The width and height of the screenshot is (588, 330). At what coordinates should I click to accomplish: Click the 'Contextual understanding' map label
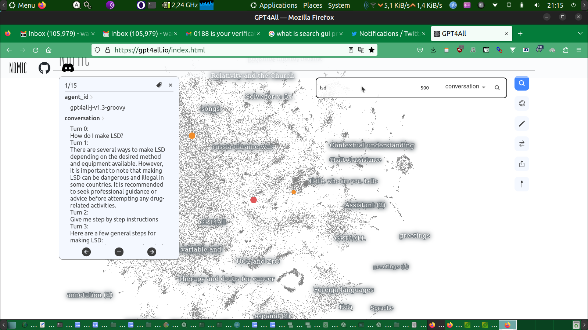coord(372,145)
